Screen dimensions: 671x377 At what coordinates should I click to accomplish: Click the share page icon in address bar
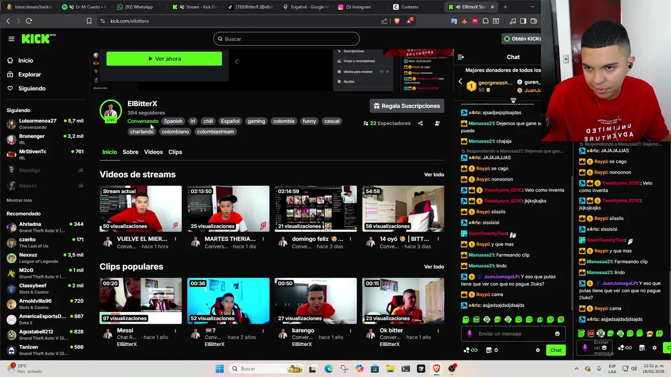(x=384, y=21)
